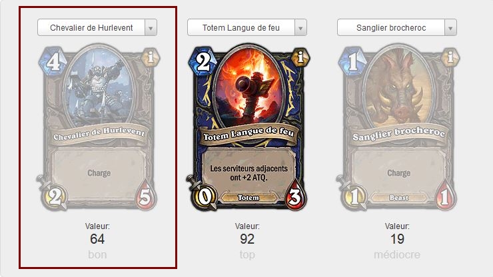Choose the Sanglier brocheroc card image

(398, 128)
